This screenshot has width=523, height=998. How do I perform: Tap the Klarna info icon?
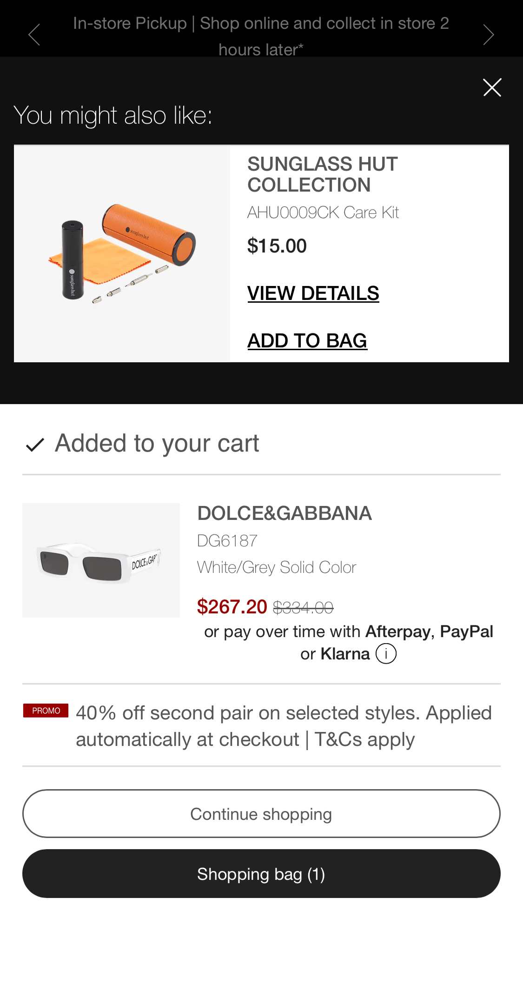(x=385, y=653)
